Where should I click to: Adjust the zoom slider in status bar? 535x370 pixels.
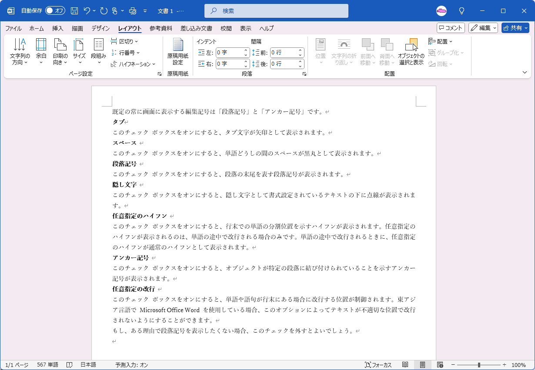pos(479,365)
